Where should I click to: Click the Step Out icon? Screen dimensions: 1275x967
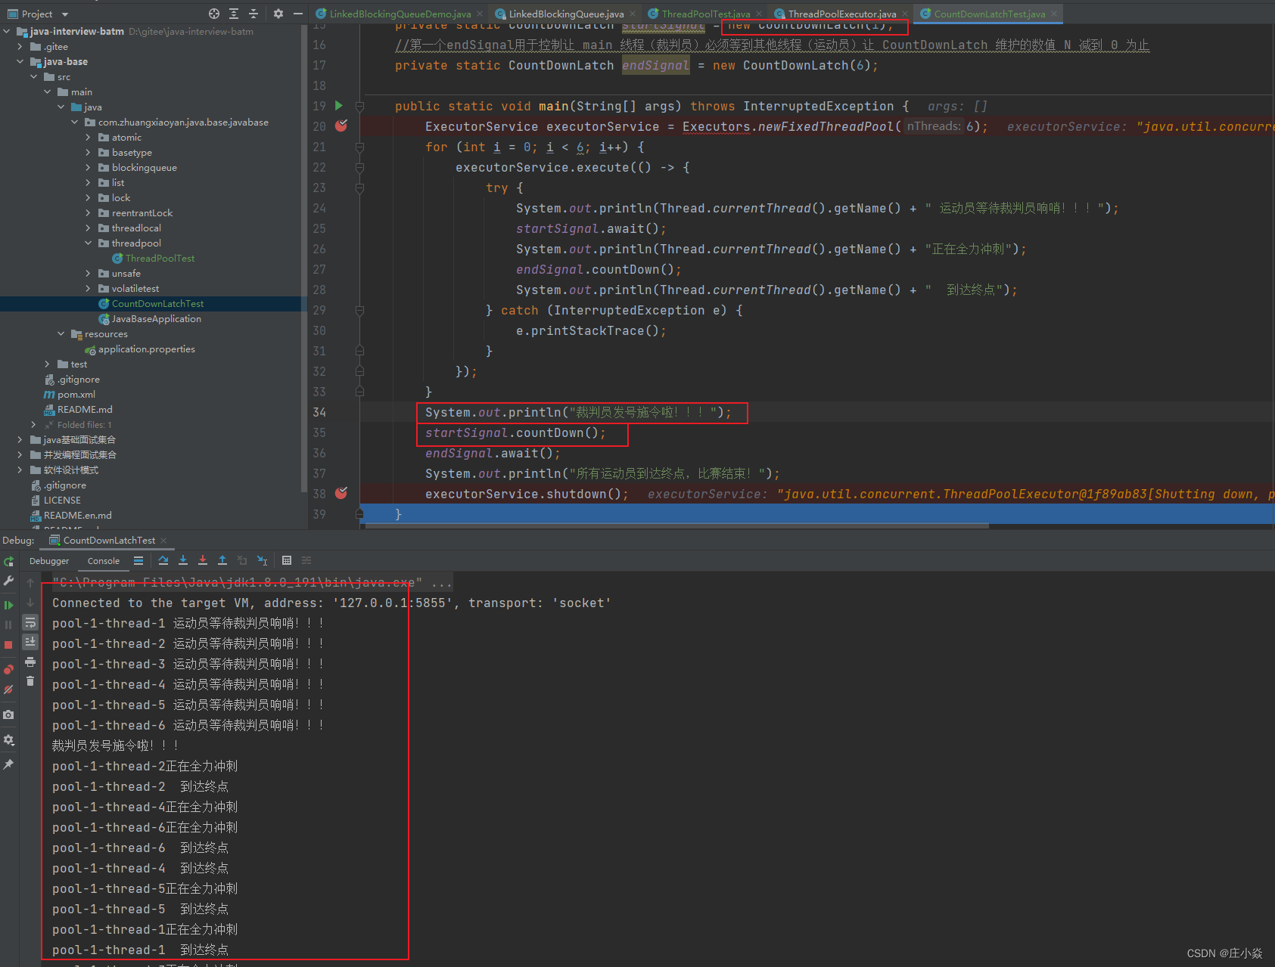pos(222,560)
